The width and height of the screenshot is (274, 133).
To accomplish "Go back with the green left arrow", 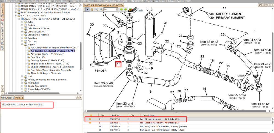I will 121,9.
